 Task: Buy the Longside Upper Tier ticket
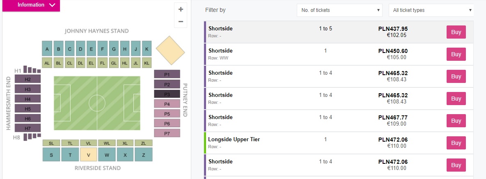click(456, 143)
